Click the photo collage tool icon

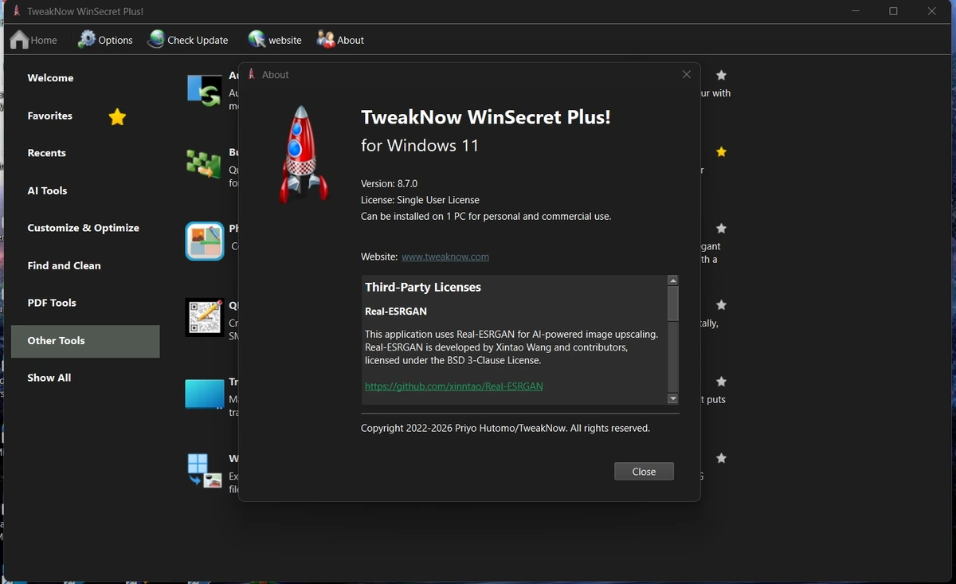204,241
